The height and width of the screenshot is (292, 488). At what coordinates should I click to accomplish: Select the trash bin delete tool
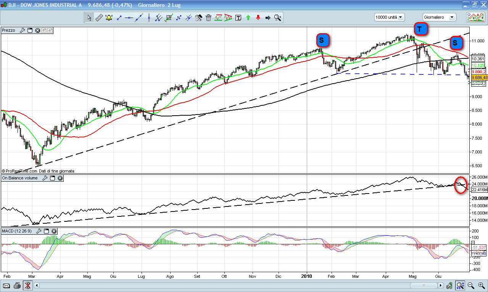tap(208, 18)
